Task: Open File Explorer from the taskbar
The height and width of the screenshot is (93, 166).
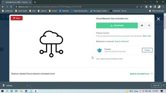Action: (x=21, y=91)
